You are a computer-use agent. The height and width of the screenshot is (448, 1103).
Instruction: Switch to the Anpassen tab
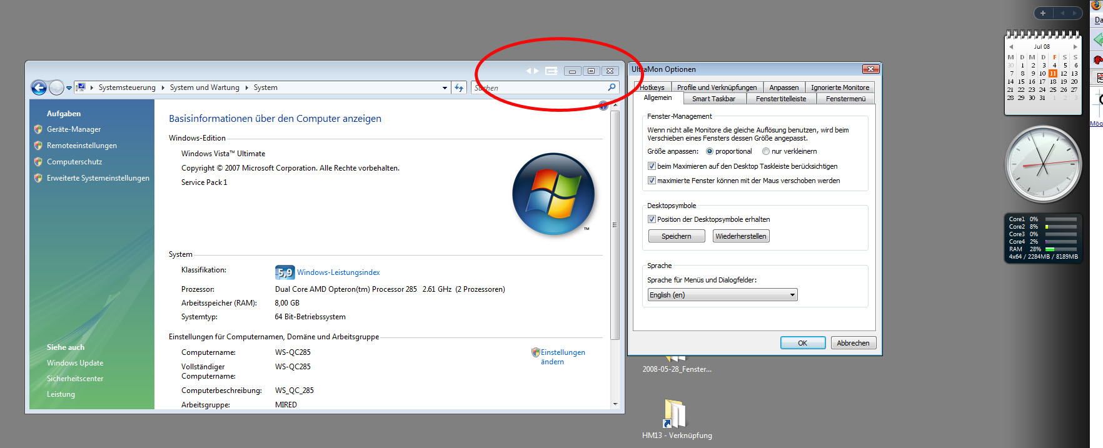784,87
